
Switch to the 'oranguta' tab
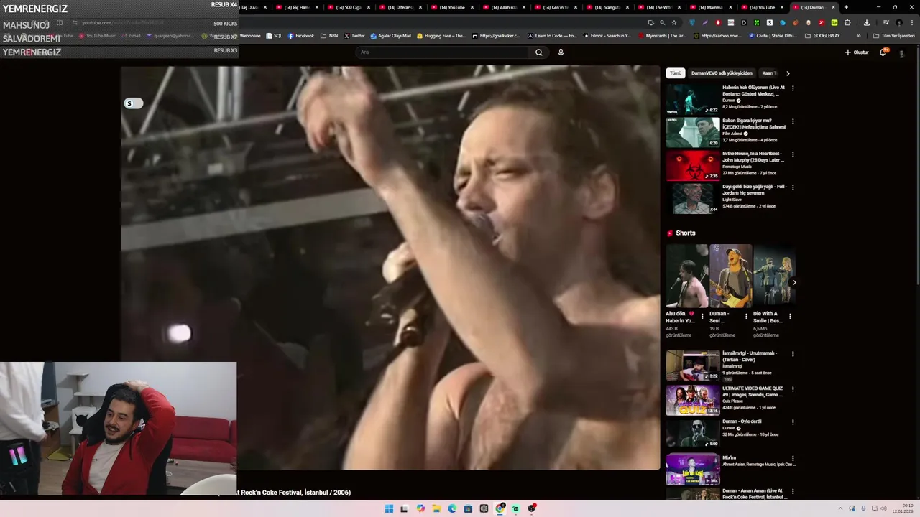(607, 7)
